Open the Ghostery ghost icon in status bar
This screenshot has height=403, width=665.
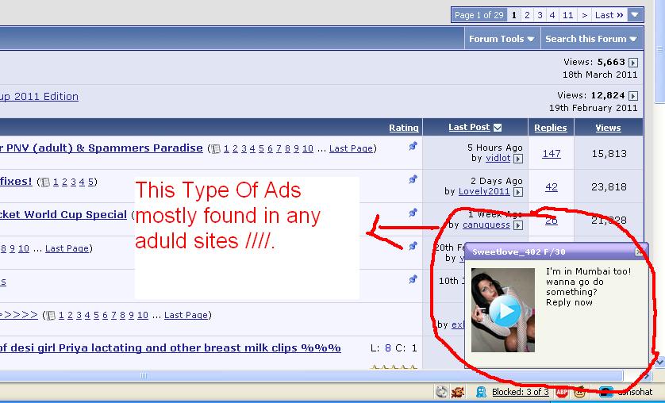point(481,392)
